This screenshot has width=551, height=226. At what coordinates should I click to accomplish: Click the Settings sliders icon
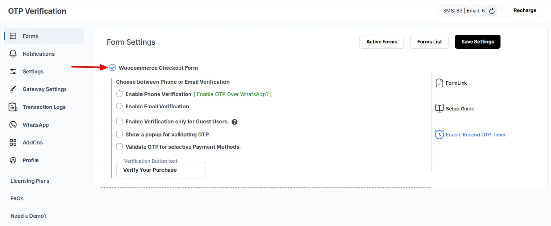tap(13, 71)
